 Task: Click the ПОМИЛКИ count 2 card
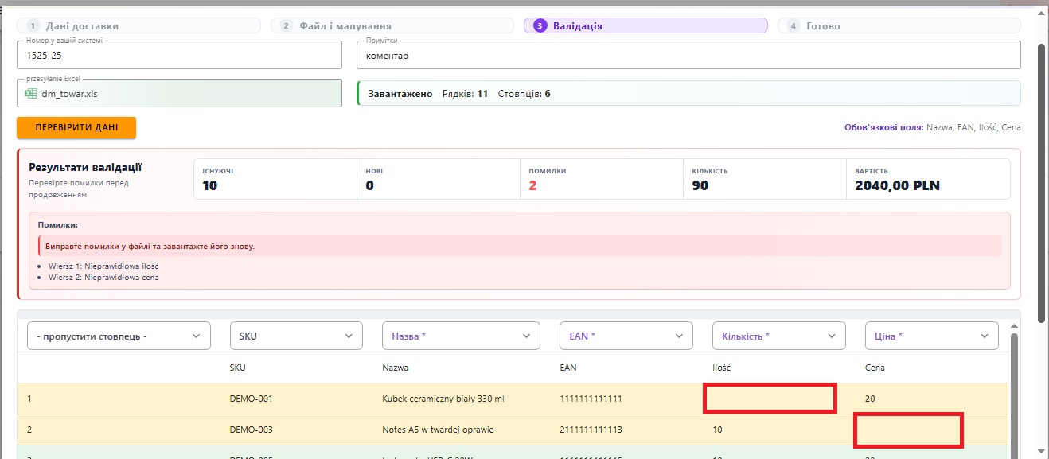(602, 179)
